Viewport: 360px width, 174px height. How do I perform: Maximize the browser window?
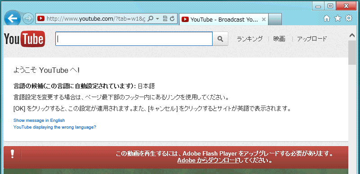point(330,6)
